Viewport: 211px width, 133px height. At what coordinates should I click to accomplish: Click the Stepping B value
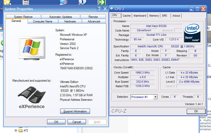pyautogui.click(x=195, y=51)
